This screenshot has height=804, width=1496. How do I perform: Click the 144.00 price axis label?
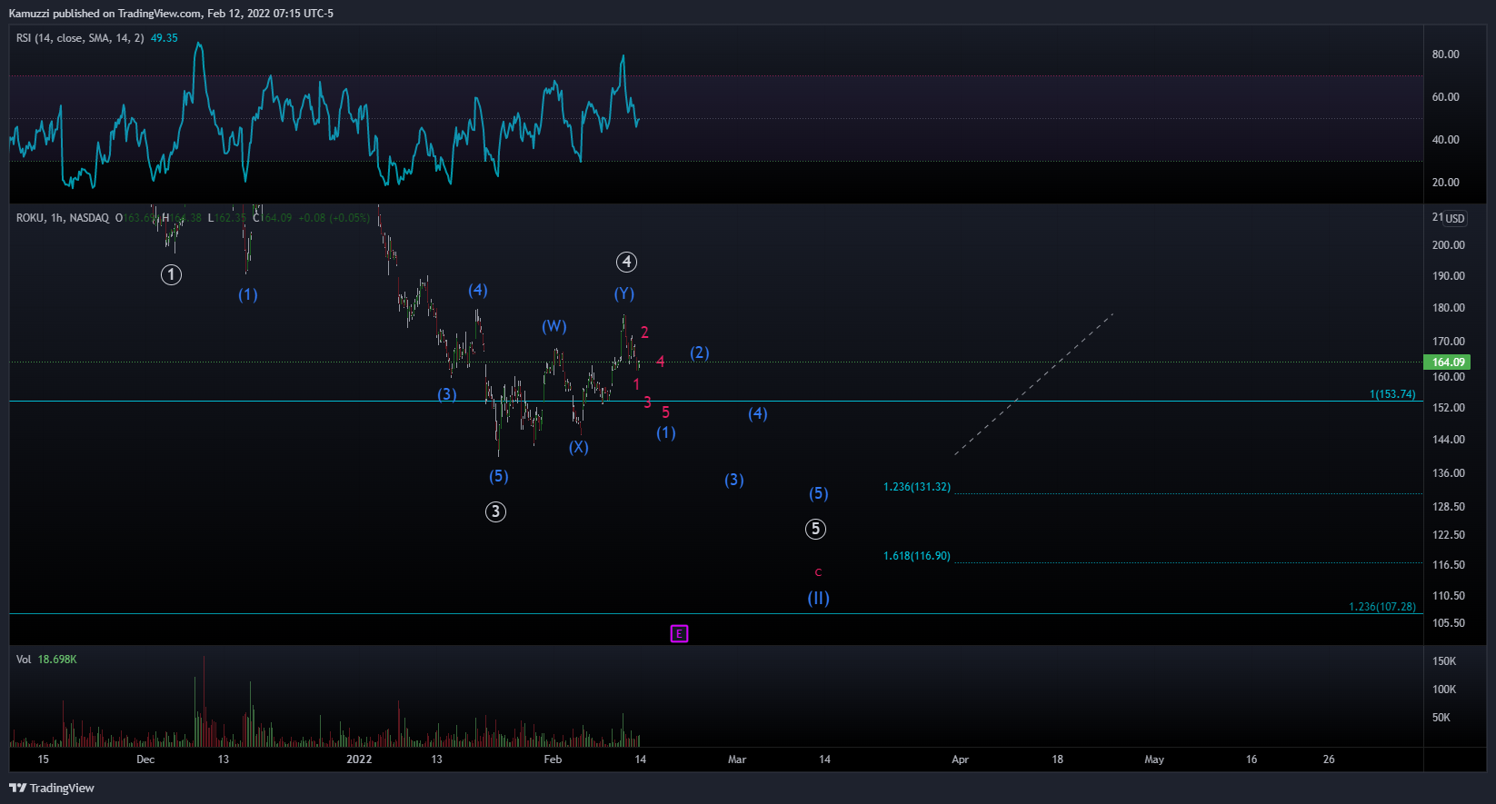[1448, 440]
